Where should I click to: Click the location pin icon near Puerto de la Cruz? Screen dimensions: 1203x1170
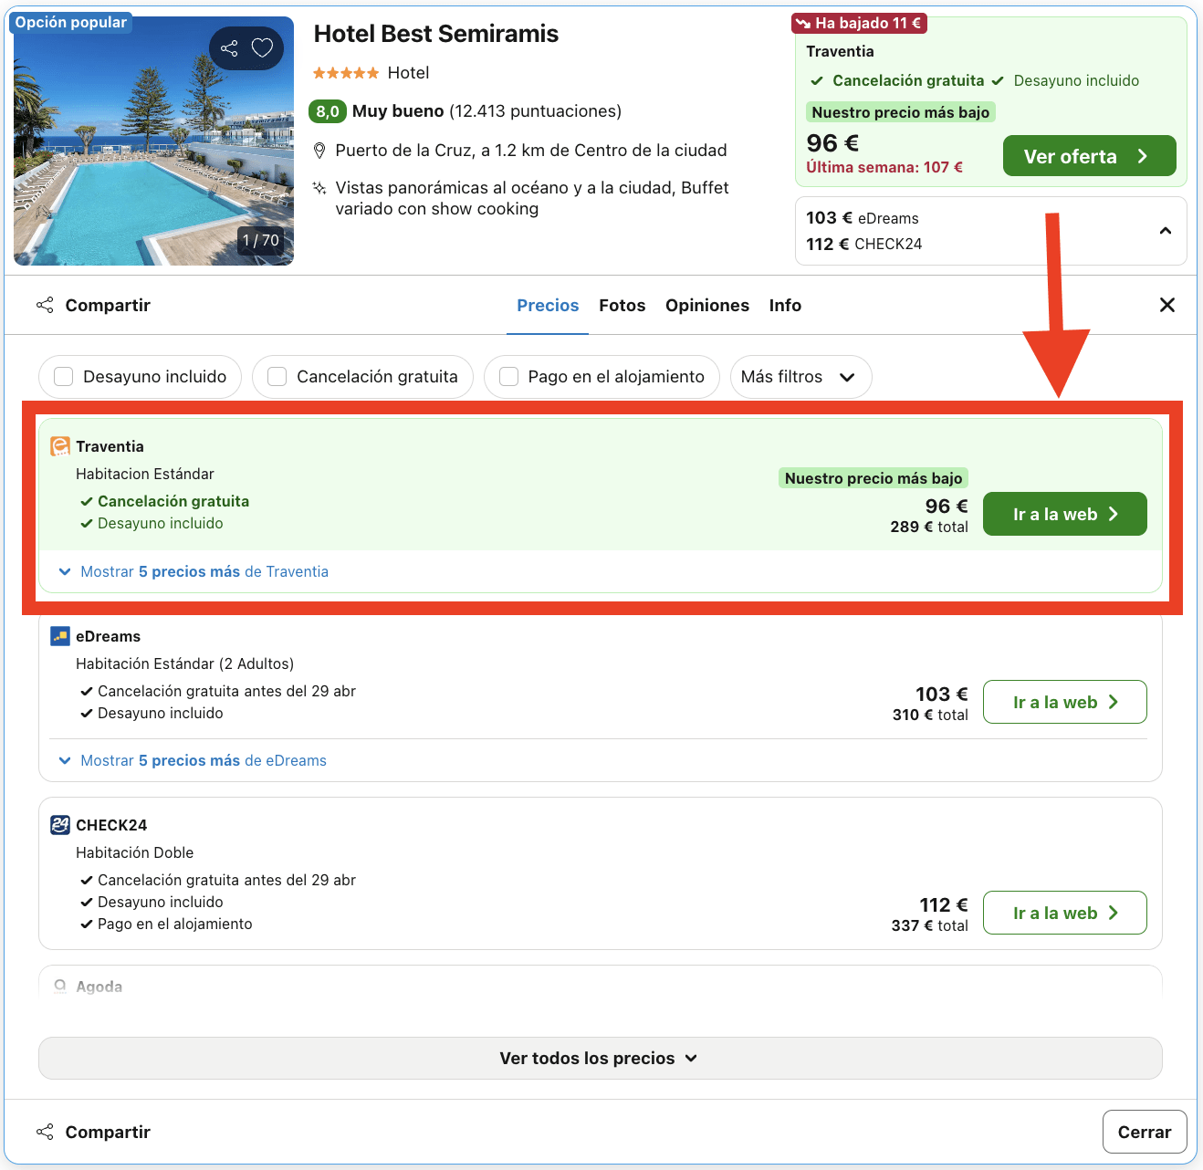pyautogui.click(x=320, y=150)
